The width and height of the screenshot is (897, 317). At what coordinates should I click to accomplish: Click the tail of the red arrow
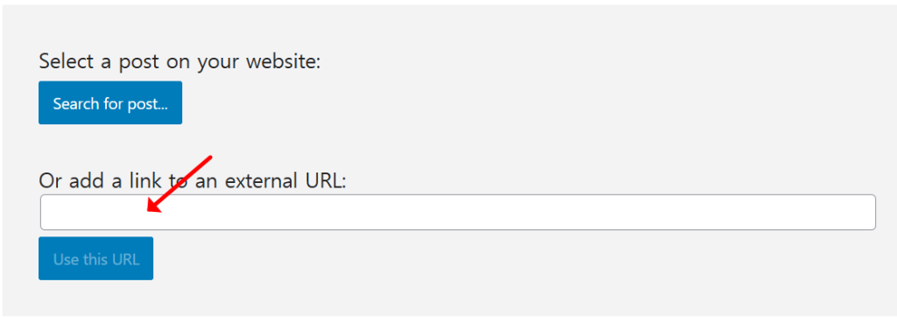pos(210,157)
